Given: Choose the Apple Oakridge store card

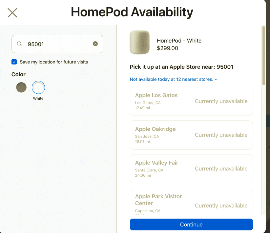Looking at the screenshot, I should click(191, 135).
